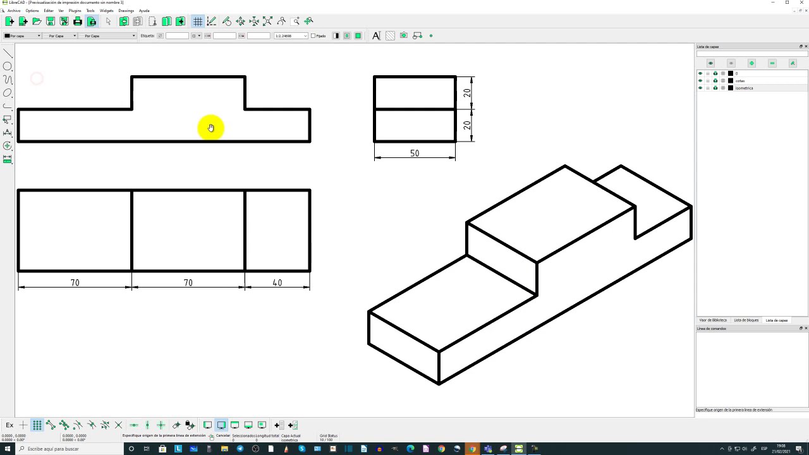This screenshot has width=809, height=455.
Task: Toggle the draft mode icon
Action: tap(212, 21)
